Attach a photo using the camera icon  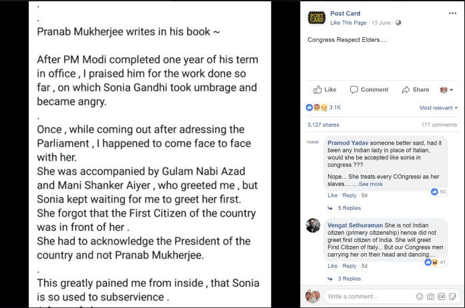coord(430,296)
